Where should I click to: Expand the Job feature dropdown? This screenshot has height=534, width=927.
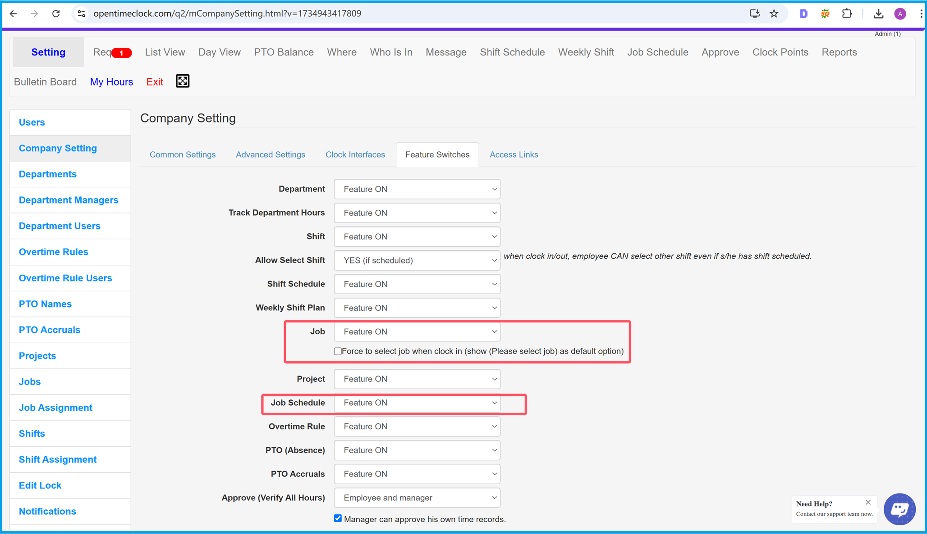tap(418, 331)
